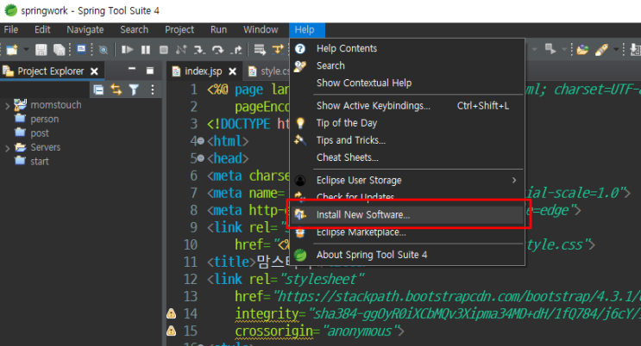Click the Open Console monitor toolbar icon
Screen dimensions: 641x346
(81, 49)
